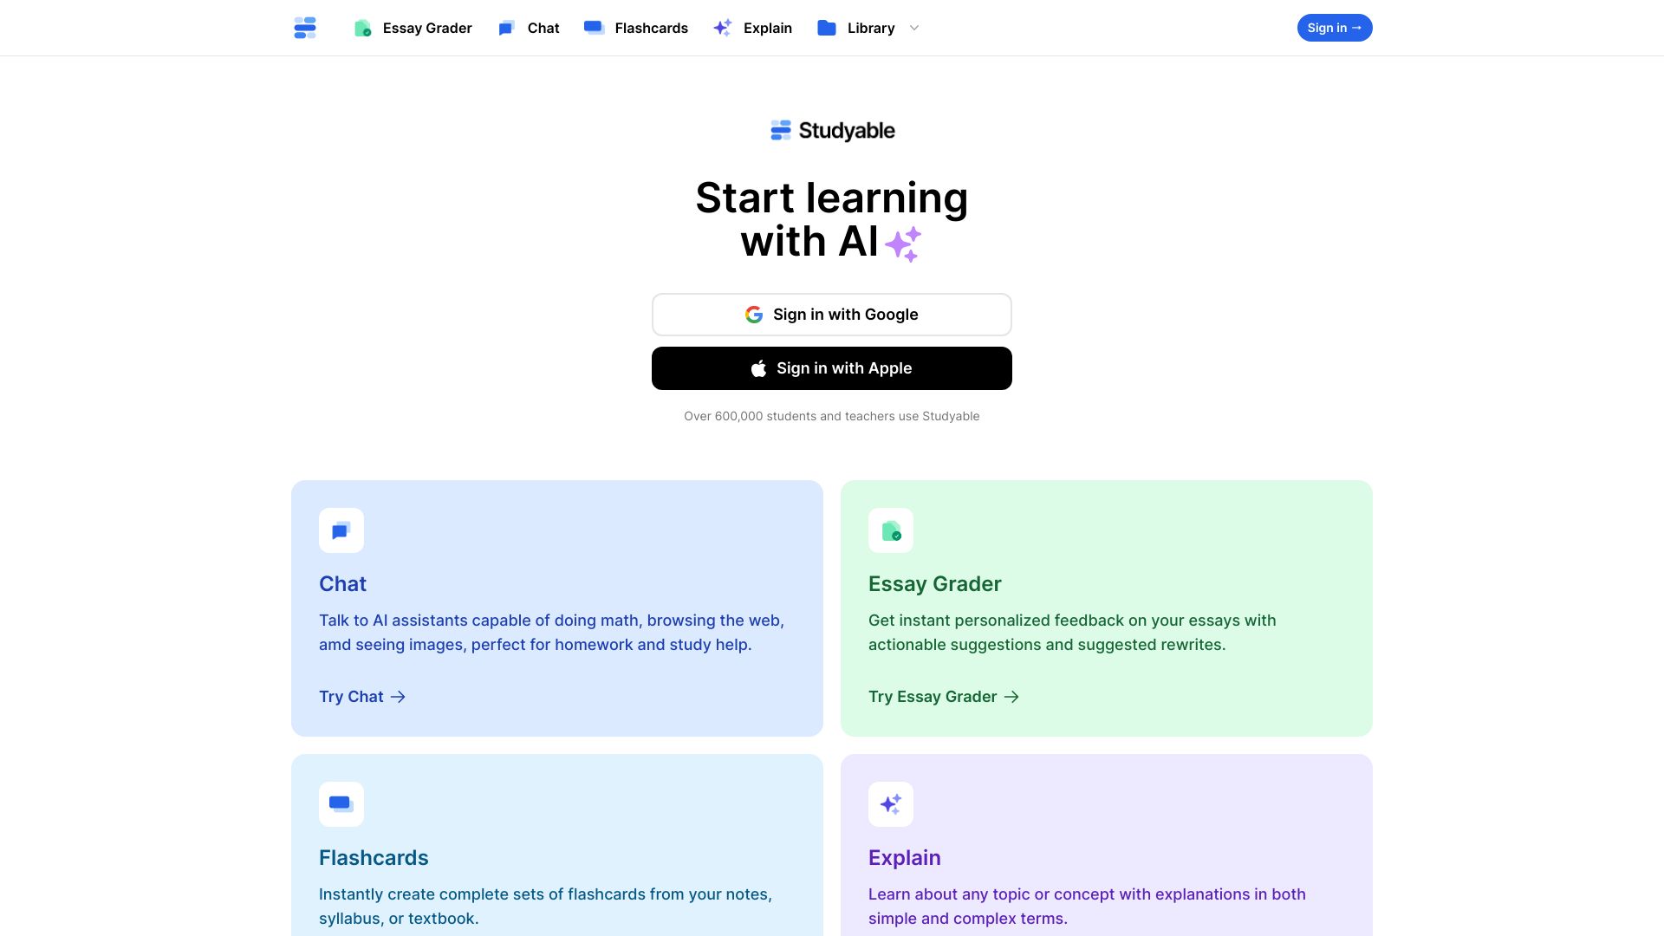Sign in with Google button
Image resolution: width=1664 pixels, height=936 pixels.
coord(831,315)
